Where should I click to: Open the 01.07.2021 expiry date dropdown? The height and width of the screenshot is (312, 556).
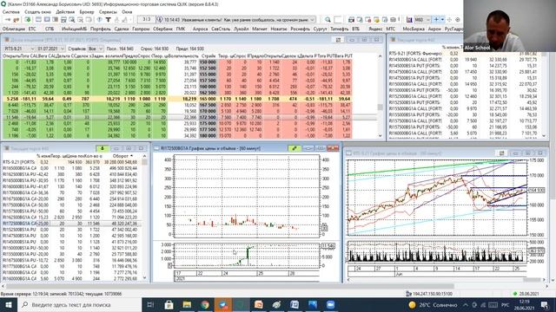click(50, 49)
